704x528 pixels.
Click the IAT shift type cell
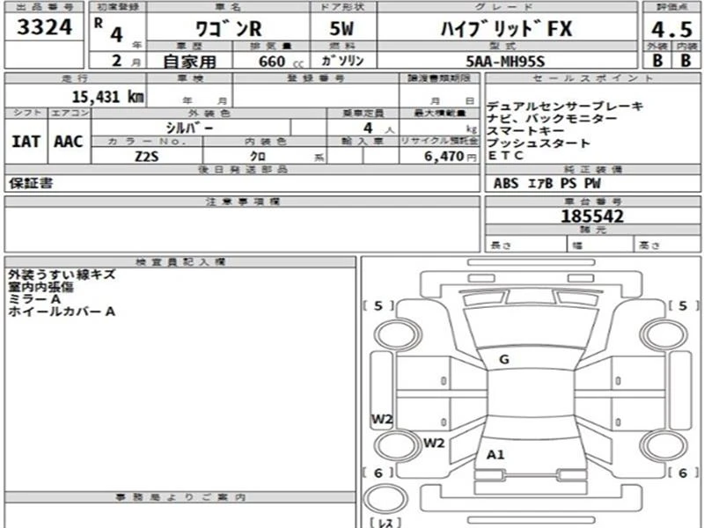click(x=26, y=142)
